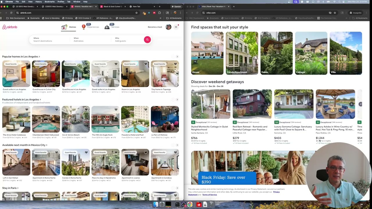This screenshot has width=372, height=209.
Task: Switch to Airbnb Services tab
Action: point(112,27)
